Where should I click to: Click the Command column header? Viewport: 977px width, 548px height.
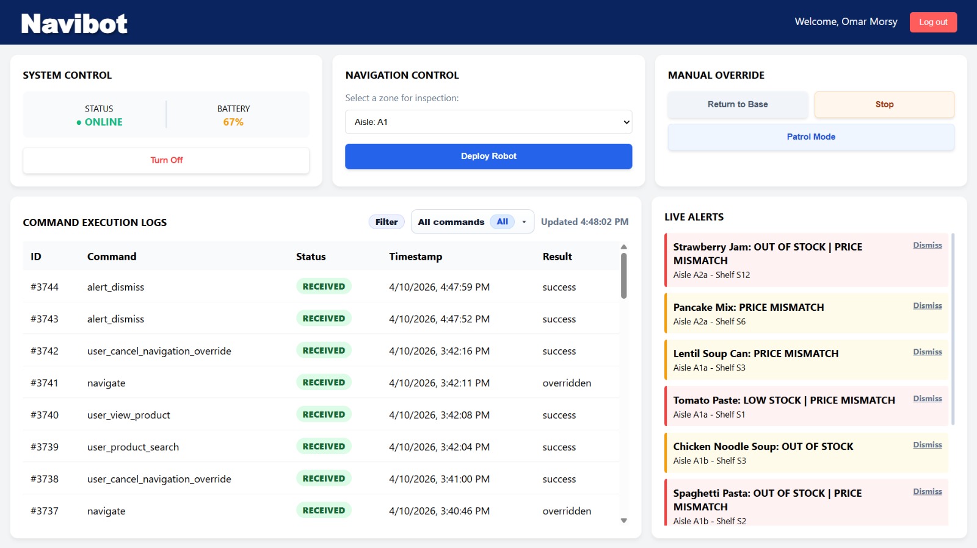[x=112, y=257]
